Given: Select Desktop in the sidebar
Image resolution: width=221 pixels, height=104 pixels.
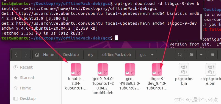Looking at the screenshot, I should (36, 99).
